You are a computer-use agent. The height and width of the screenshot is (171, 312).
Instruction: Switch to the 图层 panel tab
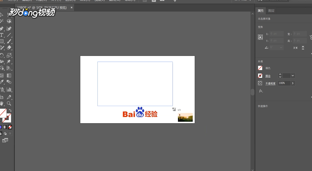pyautogui.click(x=271, y=11)
